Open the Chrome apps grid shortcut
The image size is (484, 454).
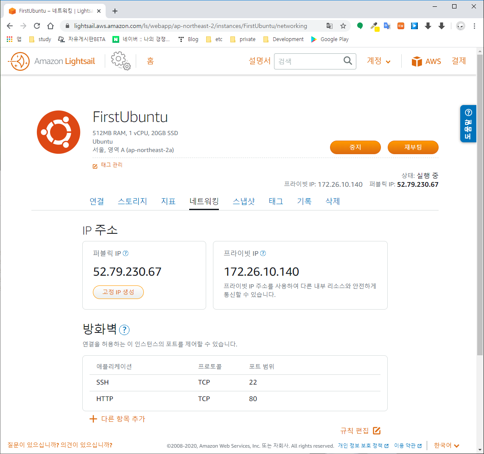(10, 39)
